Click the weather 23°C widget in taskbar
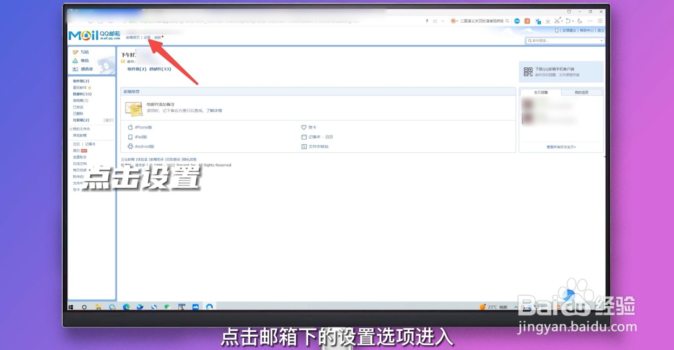674x350 pixels. (493, 307)
